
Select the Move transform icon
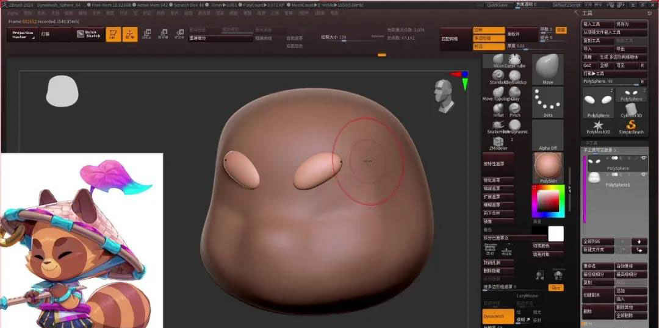[x=146, y=34]
